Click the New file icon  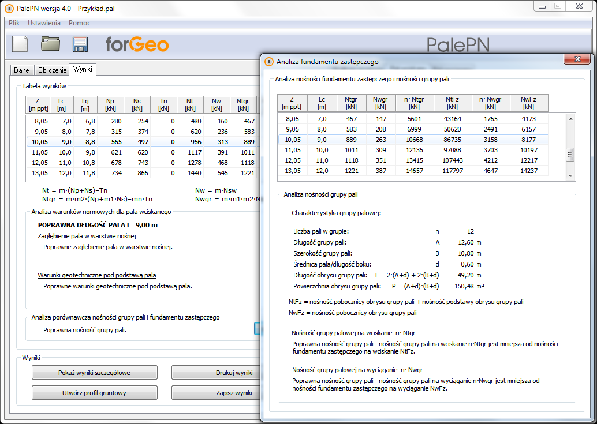(20, 44)
